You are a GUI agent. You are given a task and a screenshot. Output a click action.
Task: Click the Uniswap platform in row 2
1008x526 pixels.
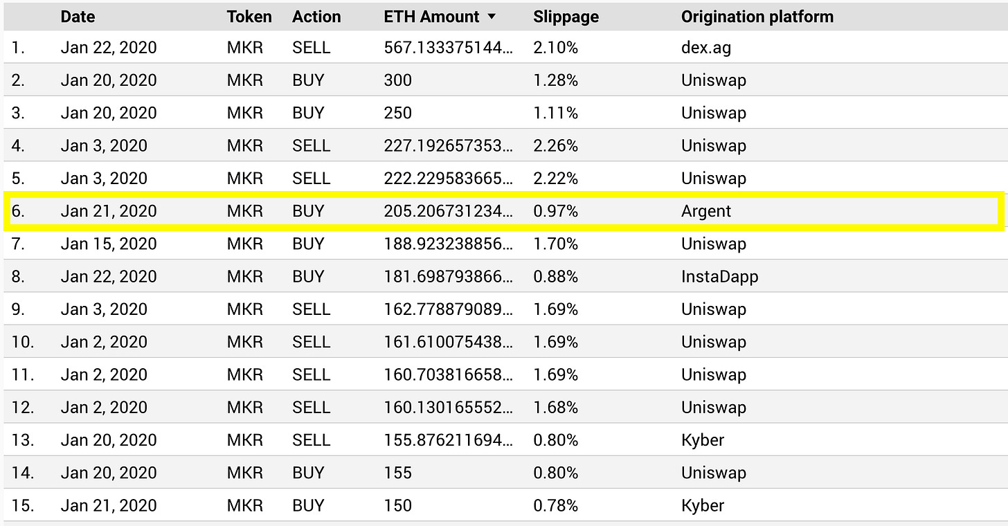(x=714, y=80)
